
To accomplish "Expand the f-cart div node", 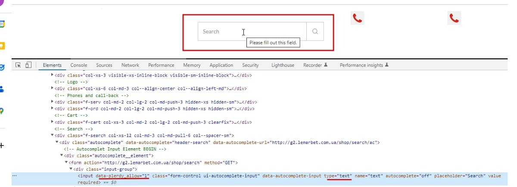I will (52, 122).
